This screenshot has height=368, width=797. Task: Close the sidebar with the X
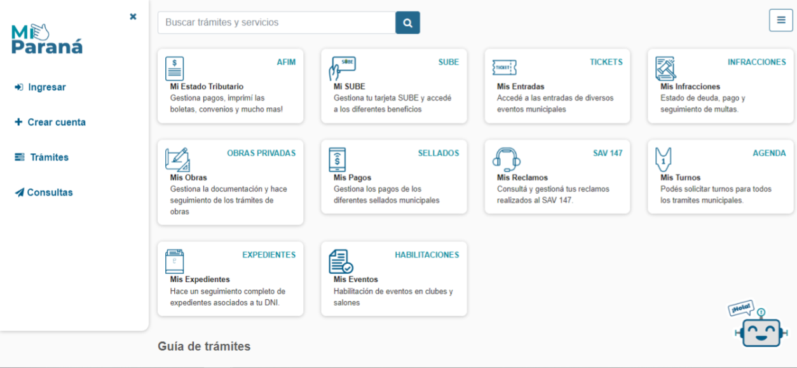point(133,17)
